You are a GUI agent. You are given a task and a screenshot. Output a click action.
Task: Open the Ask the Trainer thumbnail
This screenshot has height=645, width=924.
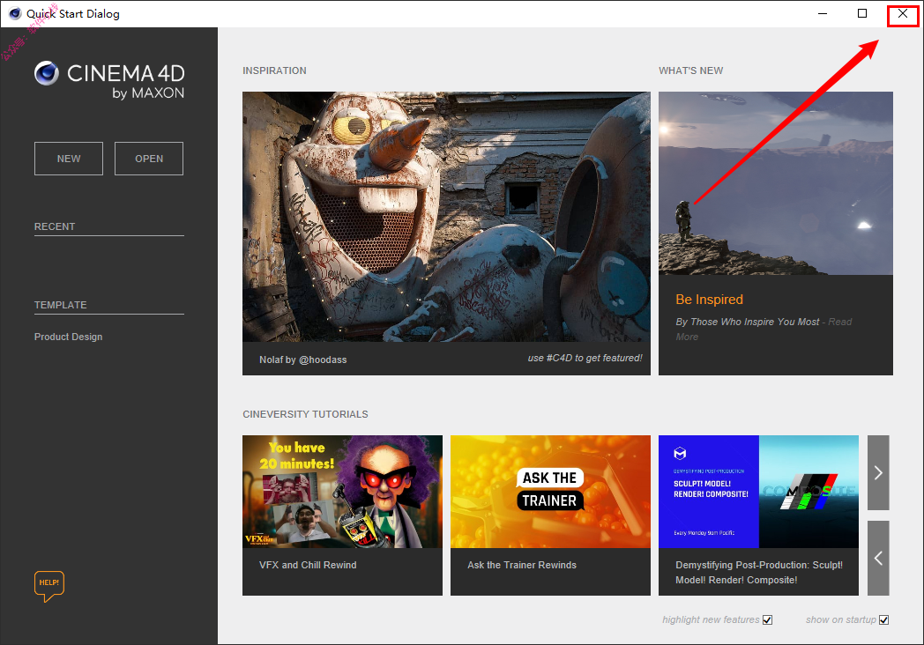[x=550, y=492]
